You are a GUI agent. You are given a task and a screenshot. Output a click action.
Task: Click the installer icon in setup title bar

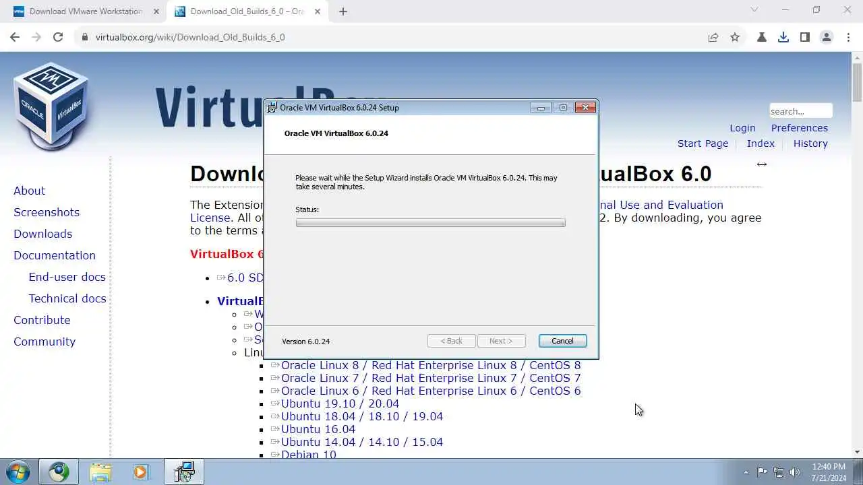coord(272,107)
